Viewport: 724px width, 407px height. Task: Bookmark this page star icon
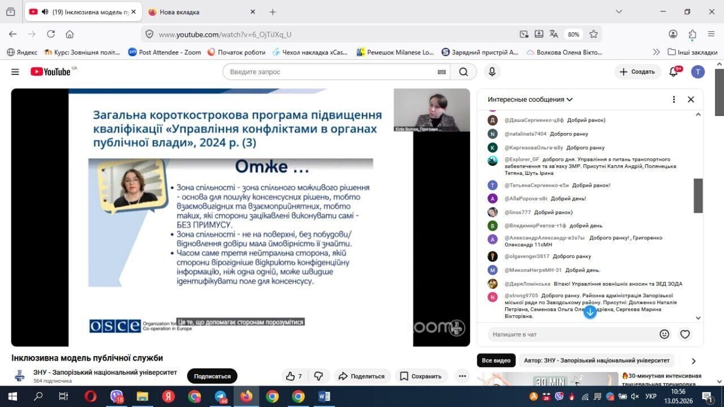point(593,34)
